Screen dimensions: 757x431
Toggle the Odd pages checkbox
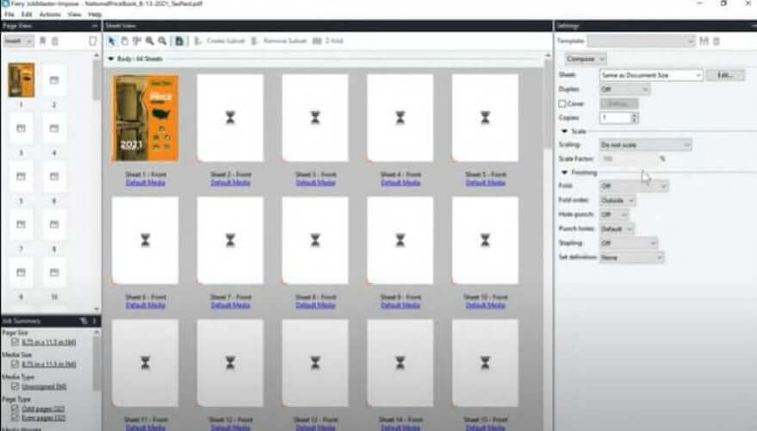[x=12, y=409]
